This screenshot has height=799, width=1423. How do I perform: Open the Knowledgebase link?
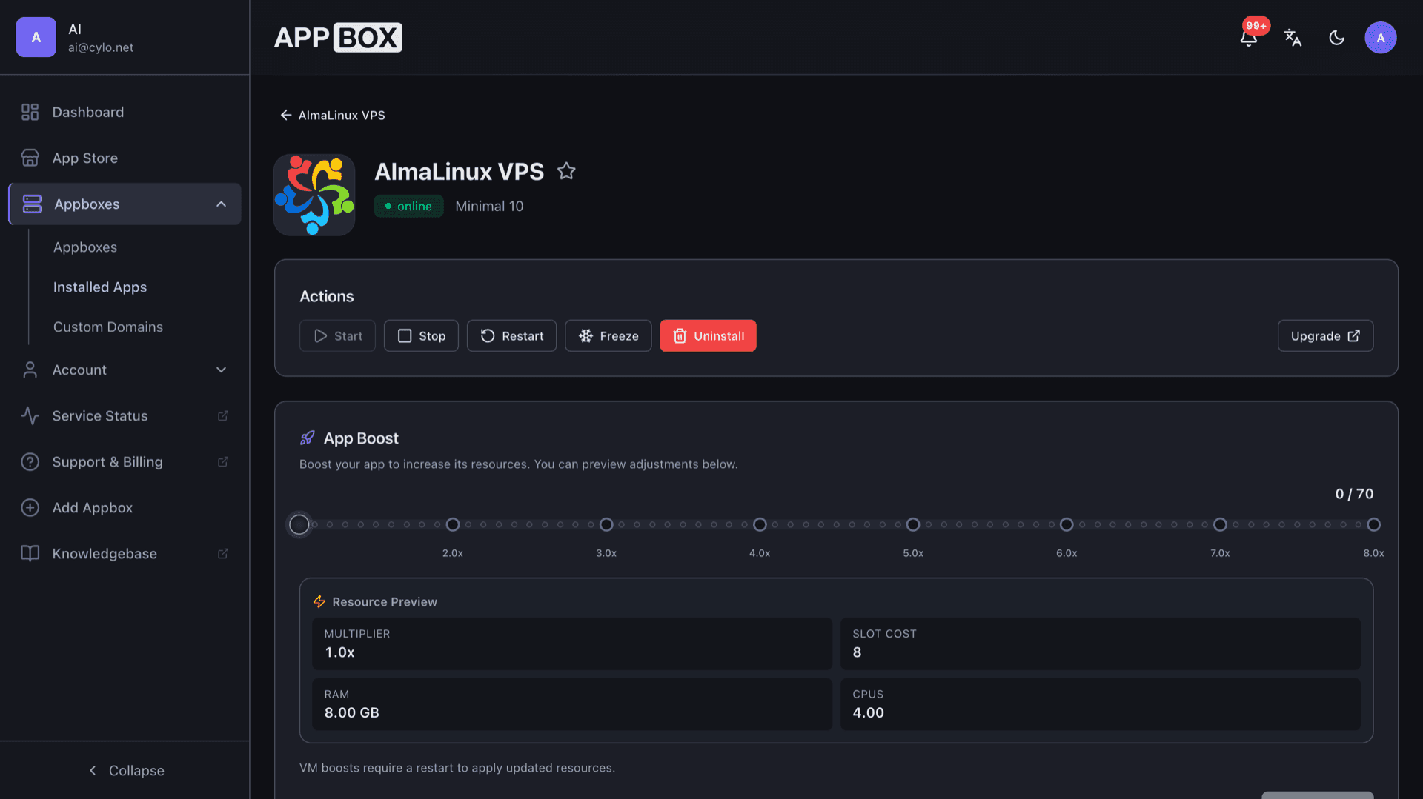(x=125, y=553)
